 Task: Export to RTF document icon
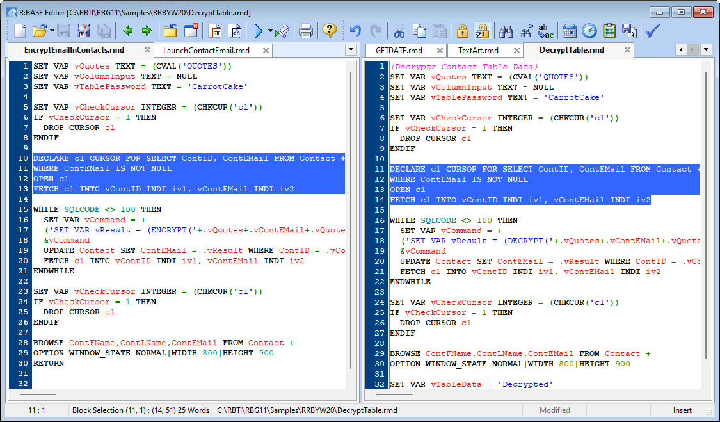coord(215,31)
